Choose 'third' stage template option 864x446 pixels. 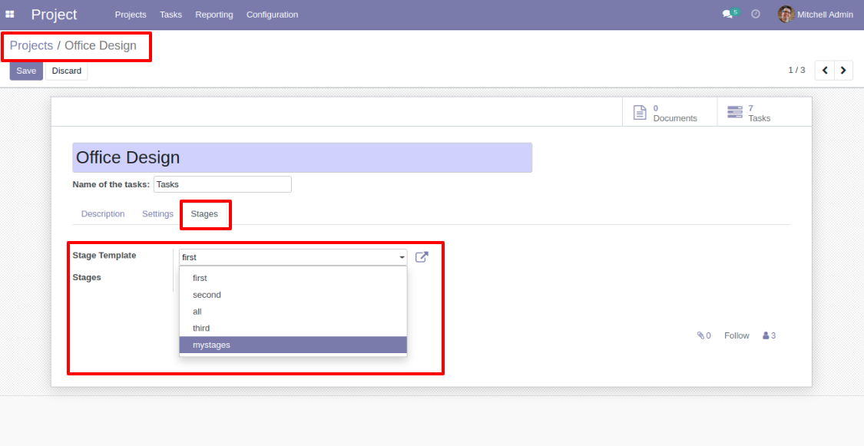pyautogui.click(x=293, y=329)
